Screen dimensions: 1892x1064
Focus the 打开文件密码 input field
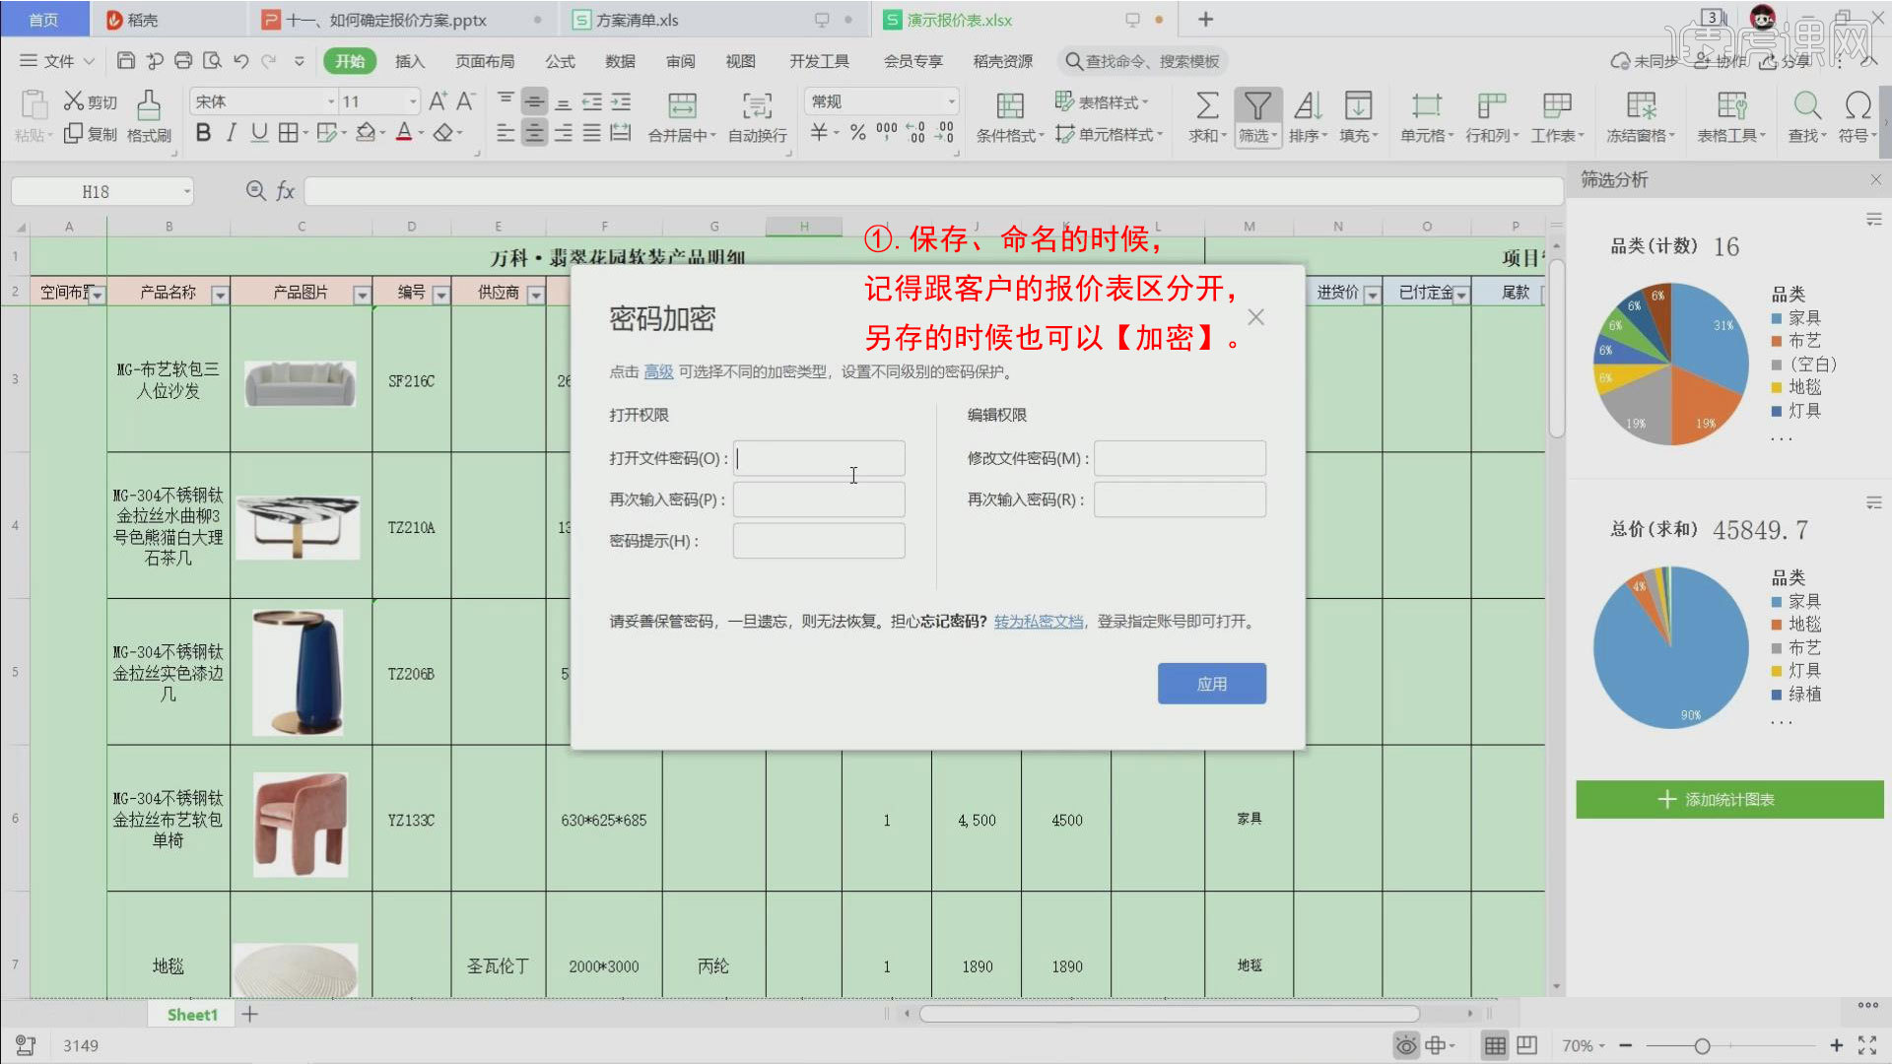point(819,458)
